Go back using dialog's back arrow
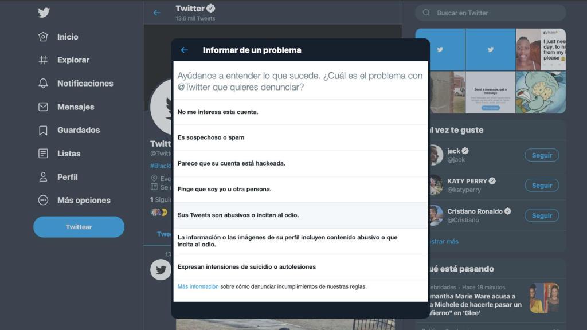 click(184, 50)
